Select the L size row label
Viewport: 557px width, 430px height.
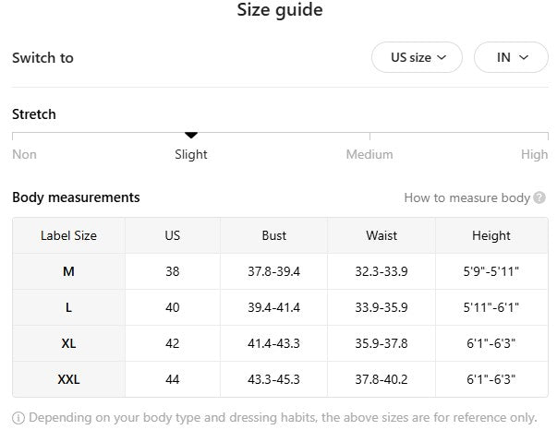pos(68,307)
